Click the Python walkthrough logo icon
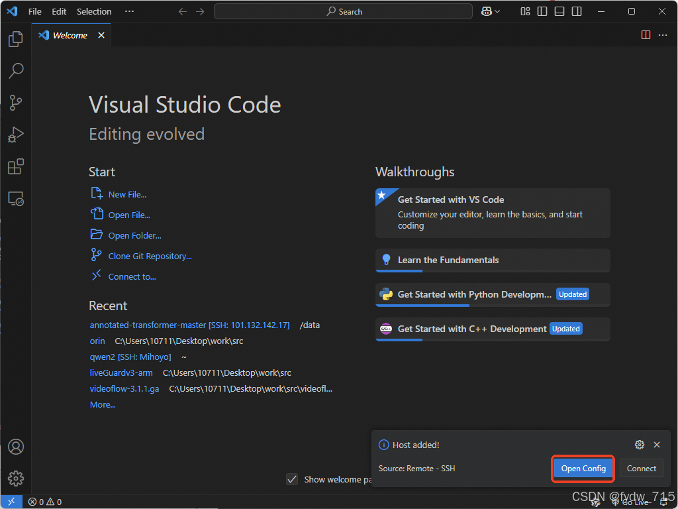This screenshot has width=678, height=509. tap(386, 294)
